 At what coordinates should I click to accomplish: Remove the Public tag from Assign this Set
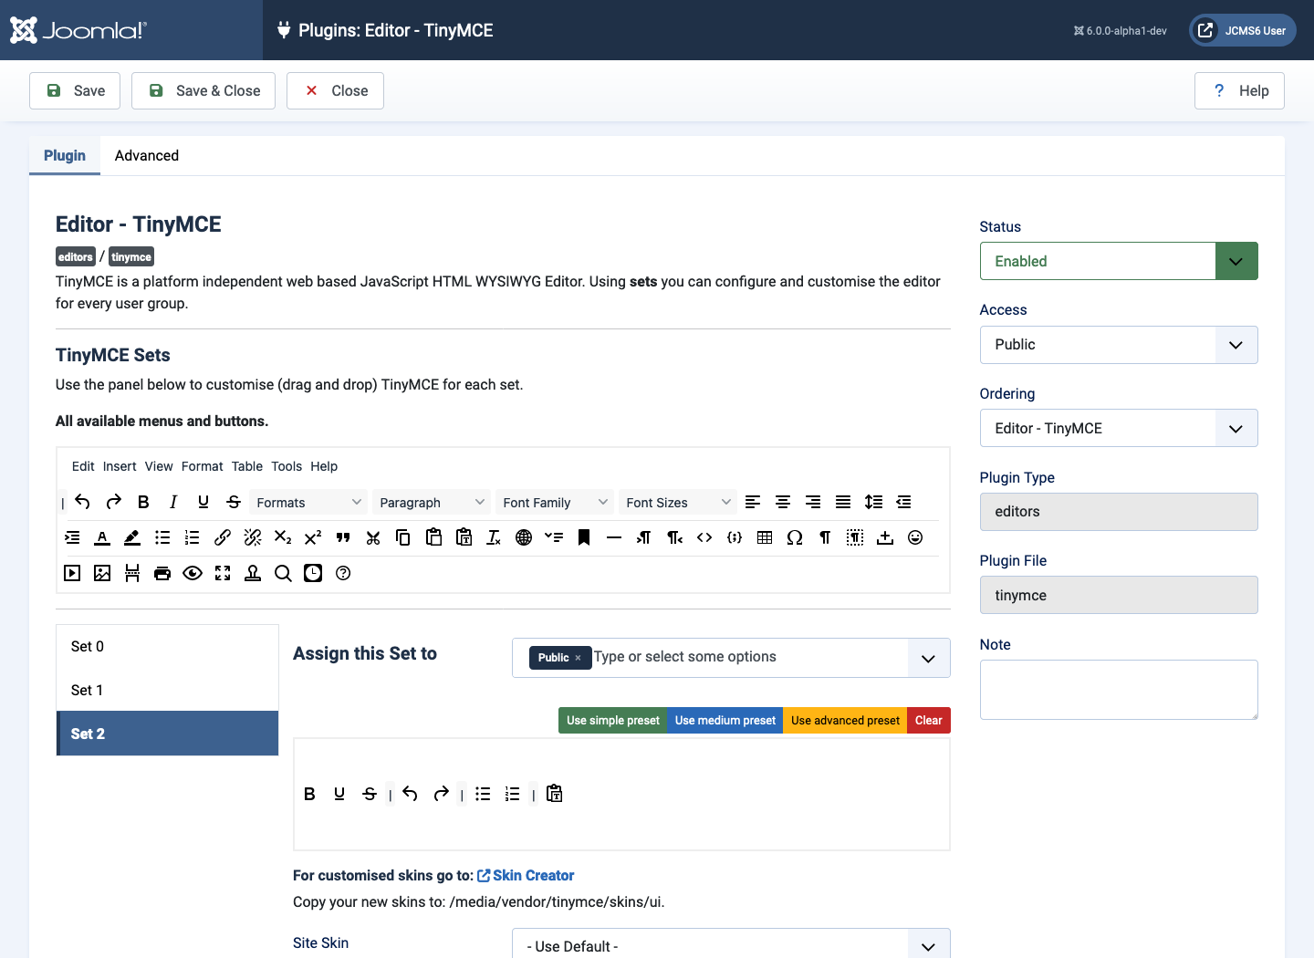[x=577, y=658]
